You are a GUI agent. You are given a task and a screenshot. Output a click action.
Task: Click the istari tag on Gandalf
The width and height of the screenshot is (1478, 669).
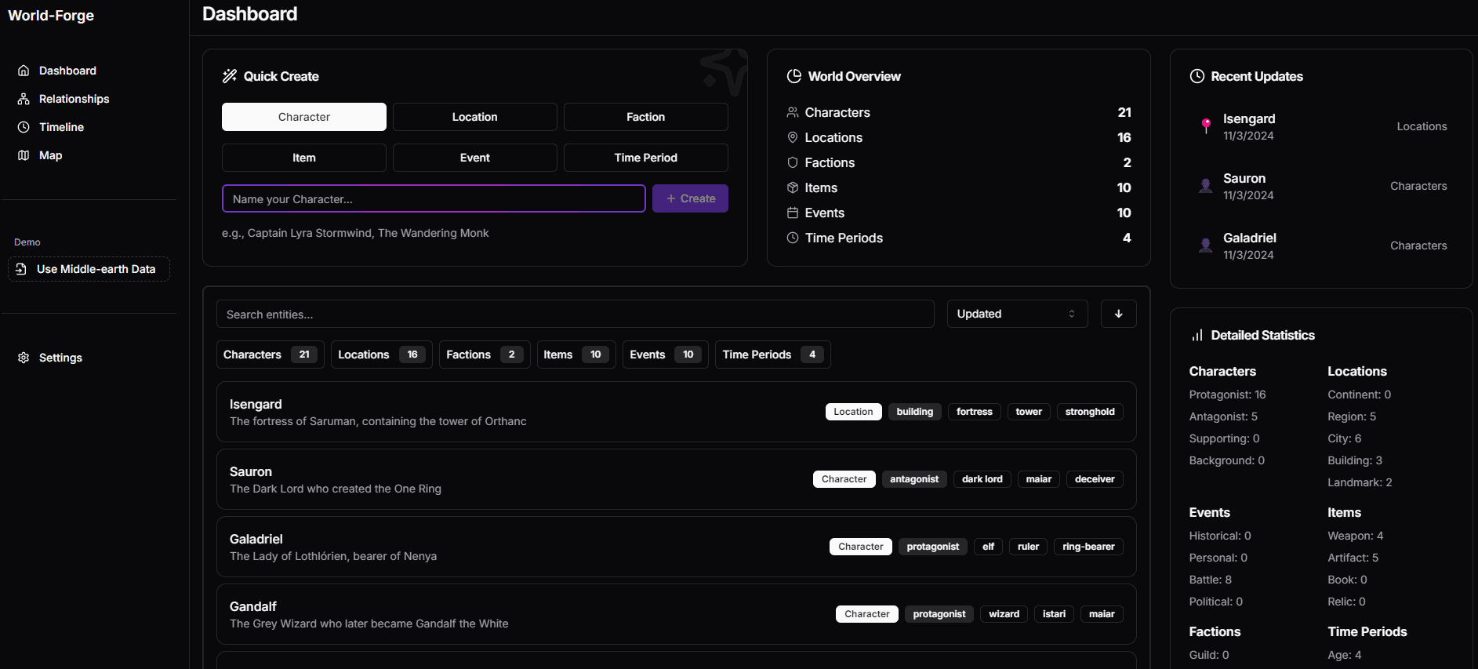click(x=1054, y=614)
